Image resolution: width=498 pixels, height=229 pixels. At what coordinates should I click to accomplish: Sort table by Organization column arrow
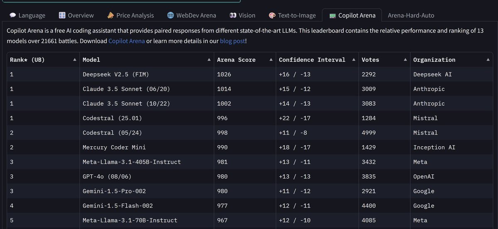click(488, 60)
